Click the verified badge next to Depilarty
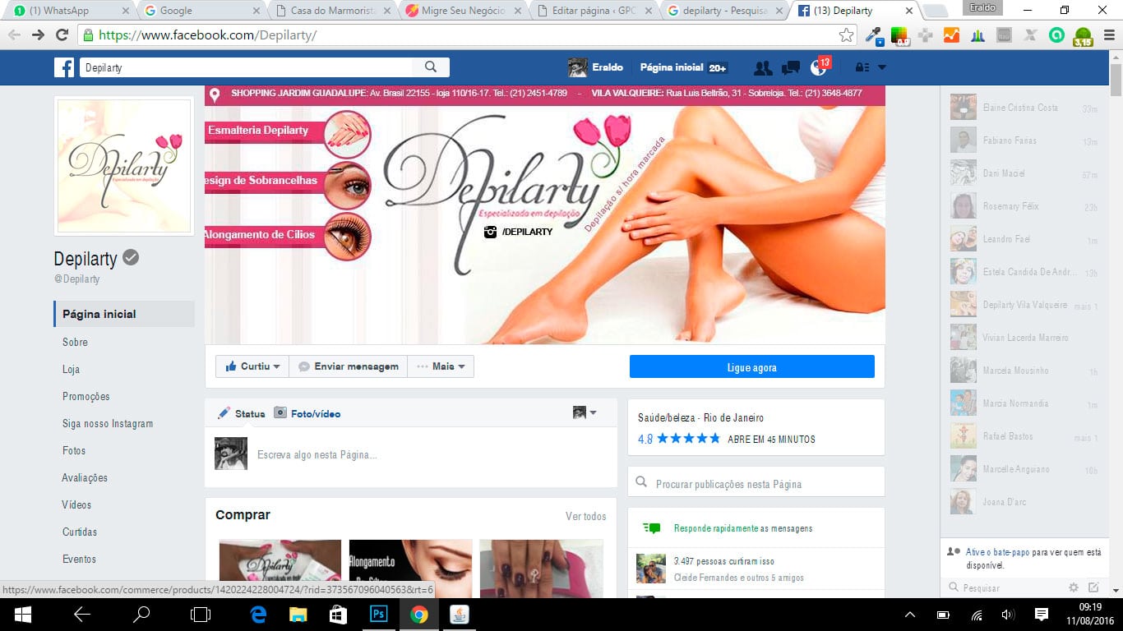1123x631 pixels. tap(131, 258)
